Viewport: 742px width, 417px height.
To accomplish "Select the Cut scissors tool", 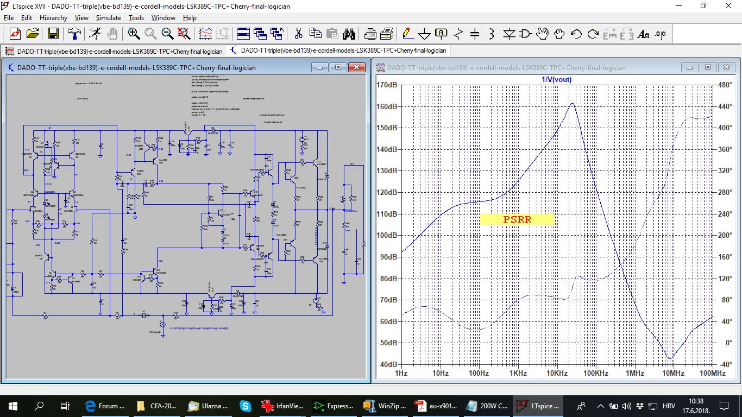I will pyautogui.click(x=298, y=34).
